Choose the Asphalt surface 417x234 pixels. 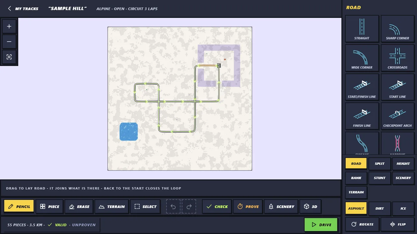pos(356,208)
